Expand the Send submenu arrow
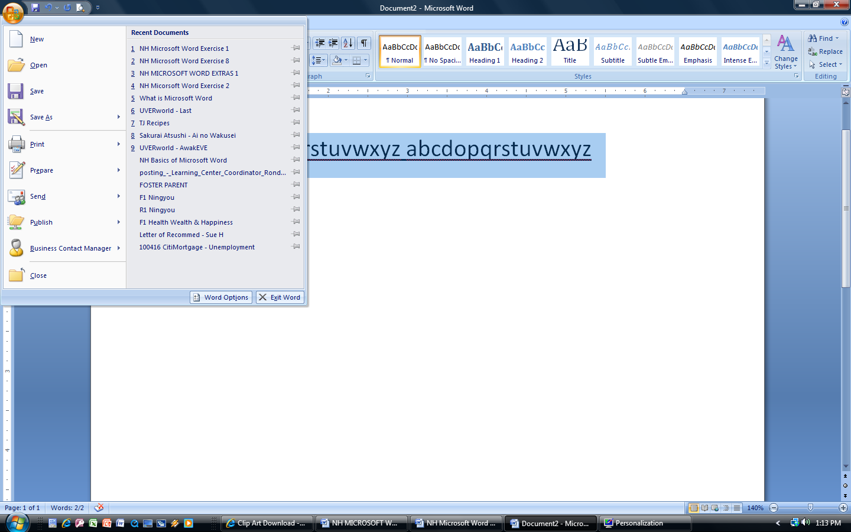The image size is (851, 532). (119, 196)
